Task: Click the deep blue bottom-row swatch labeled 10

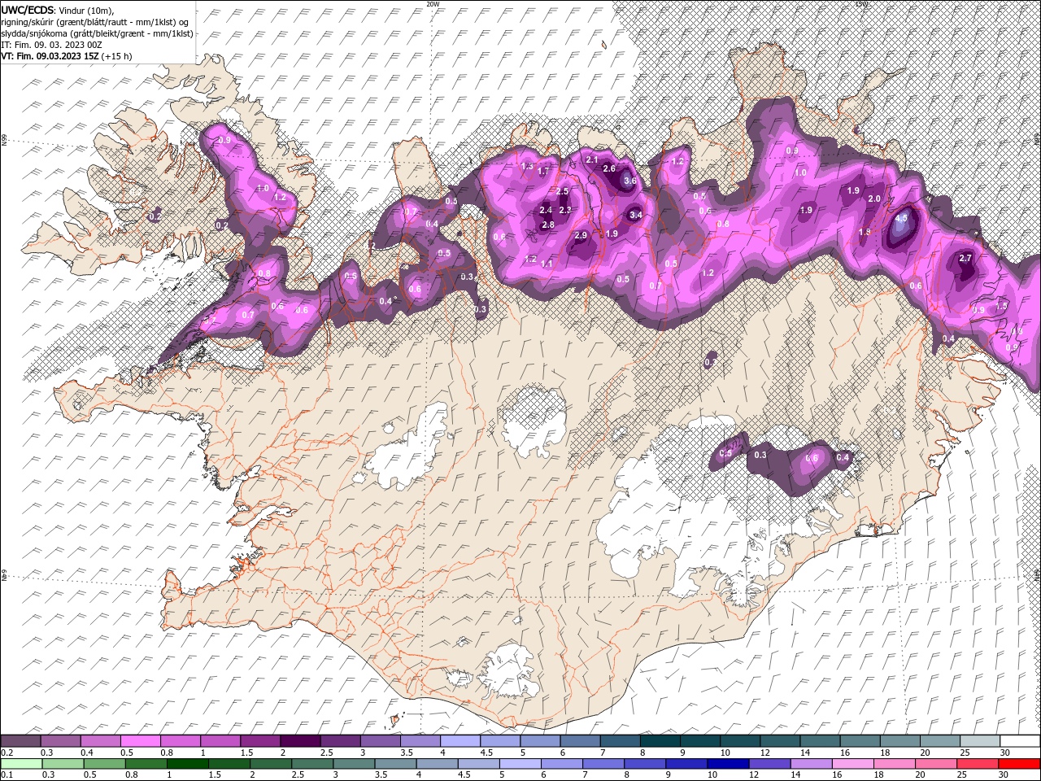Action: coord(729,764)
